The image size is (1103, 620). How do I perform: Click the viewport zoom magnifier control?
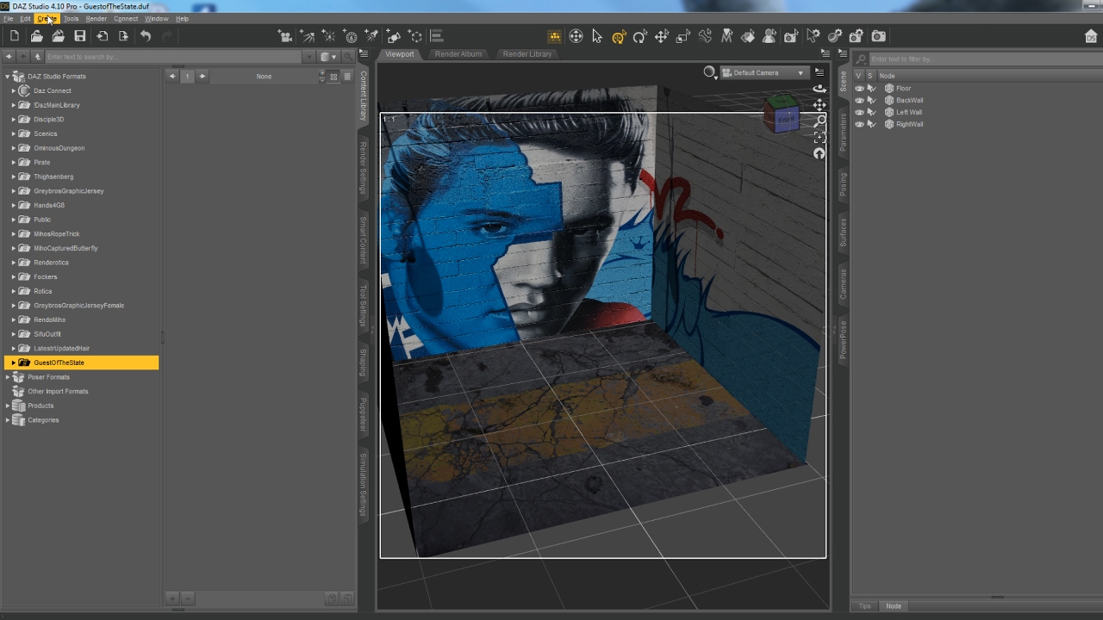[819, 121]
